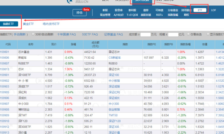Select the ETF navigation item
224x134 pixels.
pyautogui.click(x=200, y=10)
